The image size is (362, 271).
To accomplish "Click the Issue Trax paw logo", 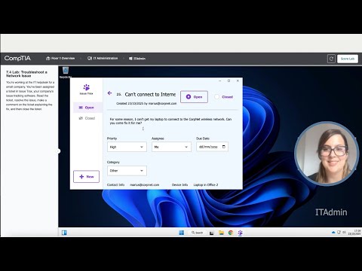I will pyautogui.click(x=87, y=87).
